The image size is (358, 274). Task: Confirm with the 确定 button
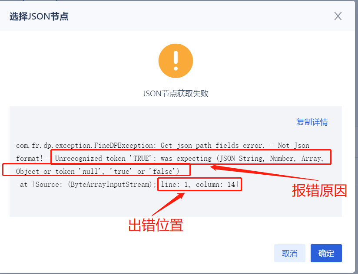point(326,253)
